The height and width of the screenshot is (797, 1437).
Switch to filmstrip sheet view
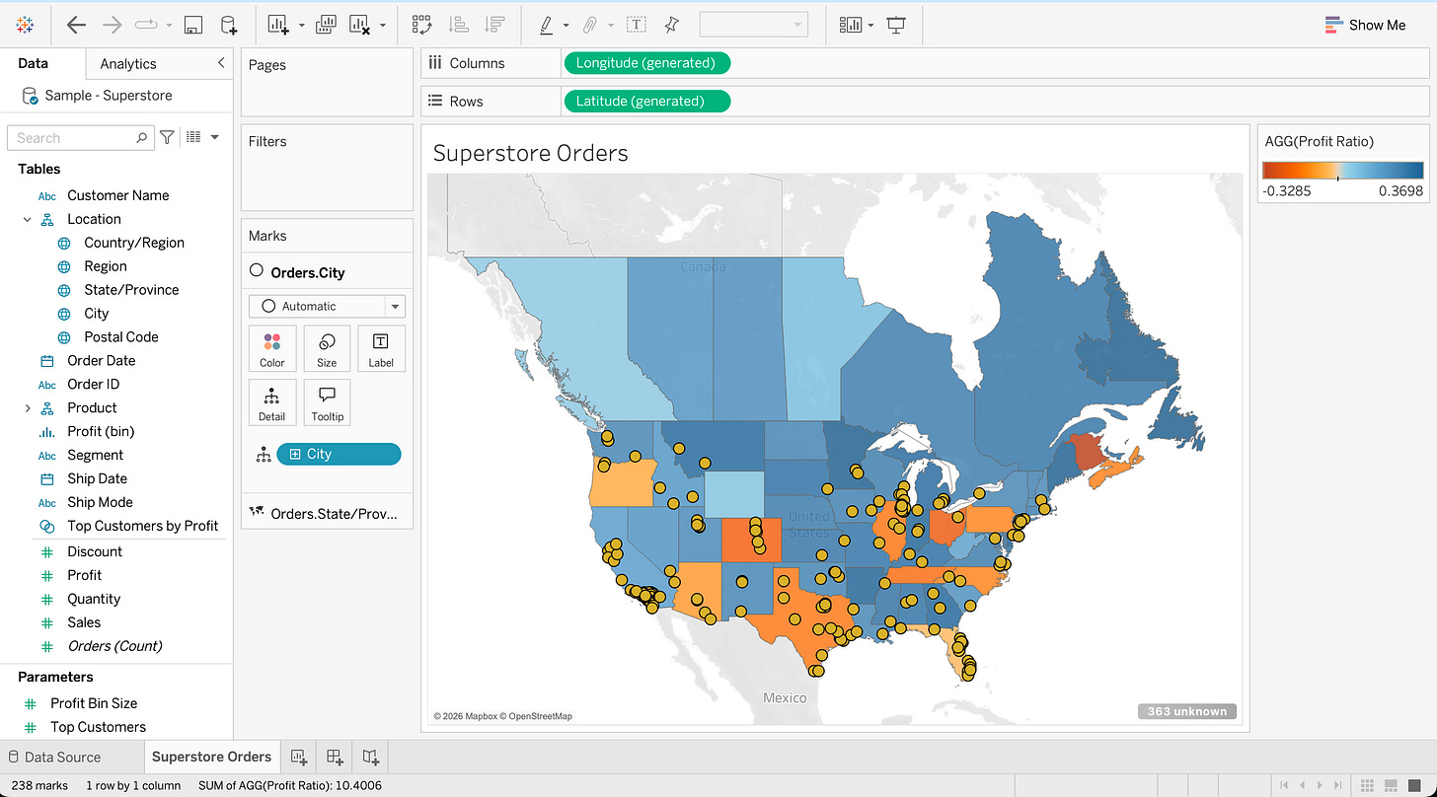coord(1391,785)
